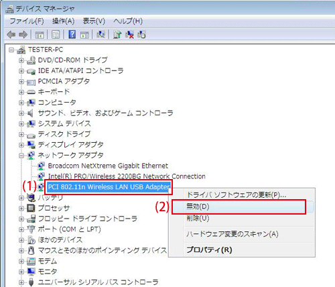Click the Forward arrow toolbar icon

[x=23, y=35]
